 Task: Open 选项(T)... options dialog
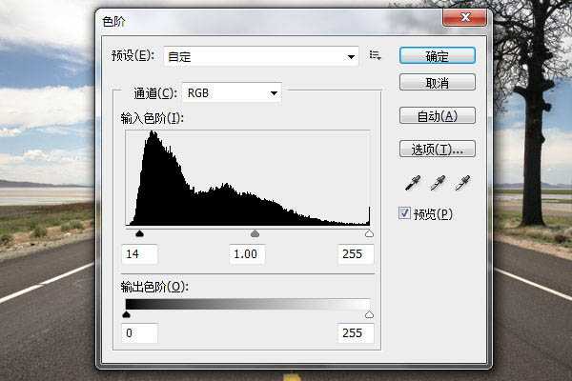click(x=438, y=149)
